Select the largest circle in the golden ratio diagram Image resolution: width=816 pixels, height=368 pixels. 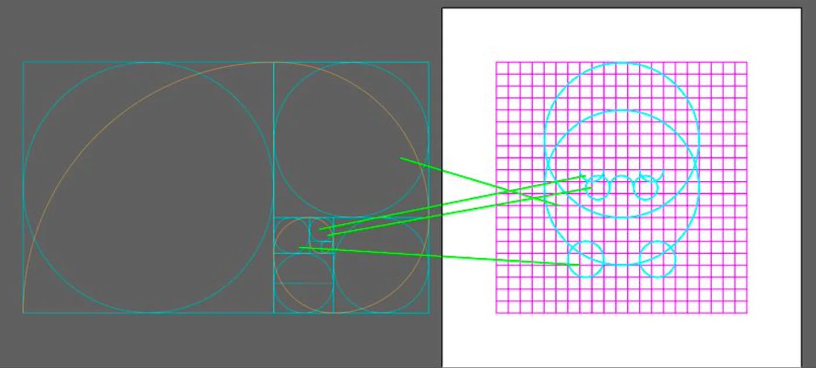(148, 187)
